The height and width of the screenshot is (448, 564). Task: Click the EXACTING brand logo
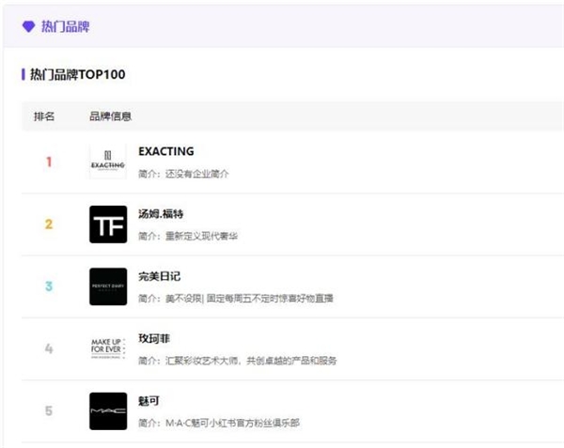click(x=108, y=162)
